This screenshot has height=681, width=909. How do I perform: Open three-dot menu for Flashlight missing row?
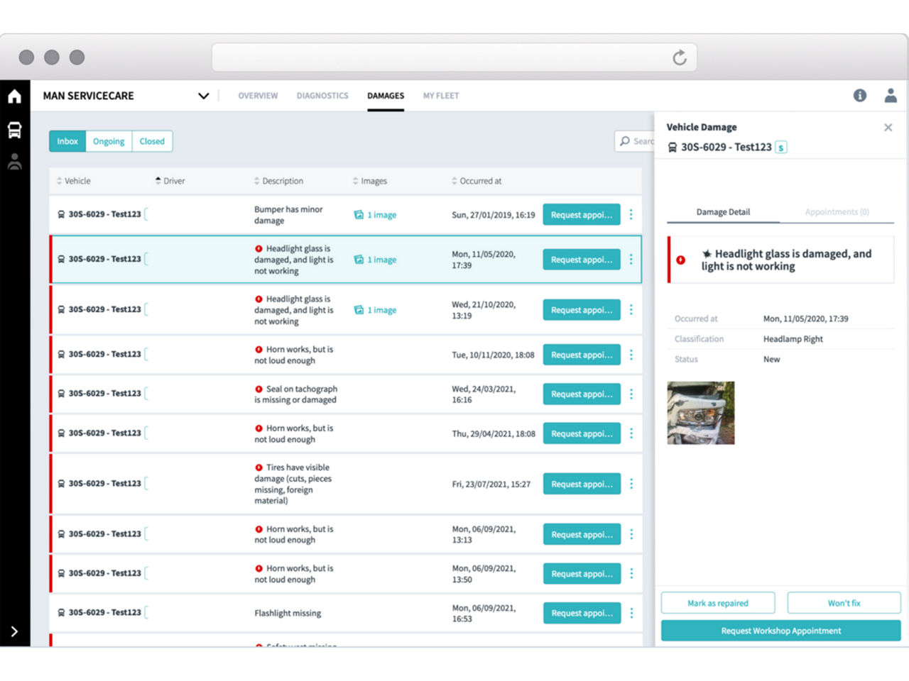(x=631, y=613)
